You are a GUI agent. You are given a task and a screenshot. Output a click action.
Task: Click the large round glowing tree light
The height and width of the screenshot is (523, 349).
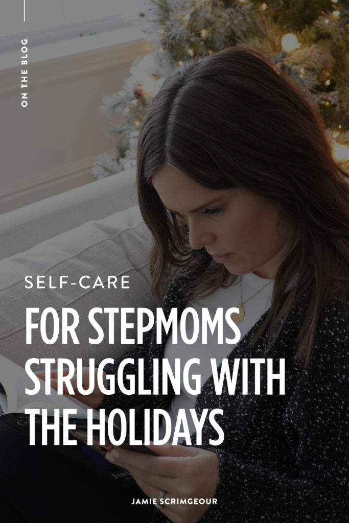point(290,42)
